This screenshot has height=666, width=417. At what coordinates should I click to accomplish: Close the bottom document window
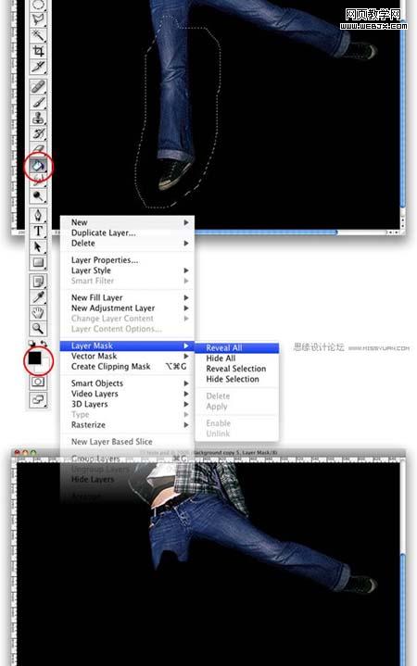click(x=17, y=453)
